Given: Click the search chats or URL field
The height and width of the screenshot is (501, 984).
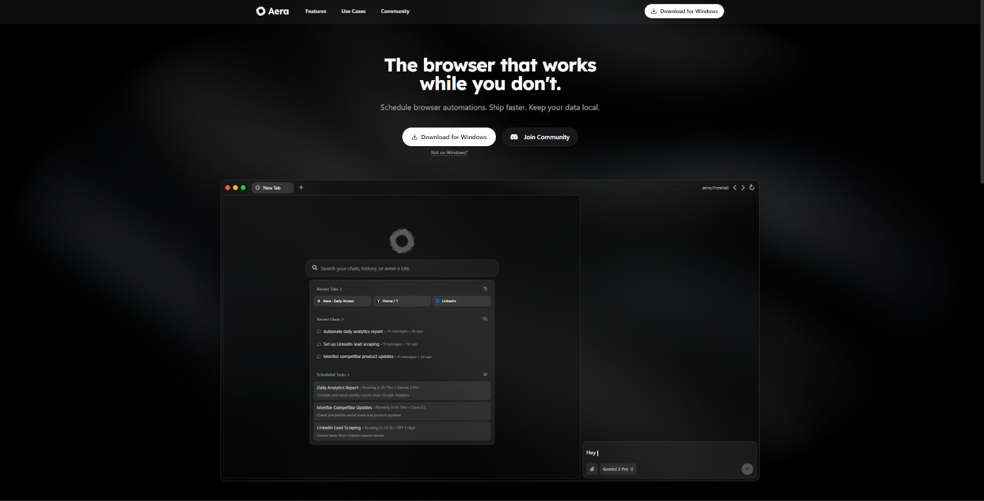Looking at the screenshot, I should tap(402, 268).
